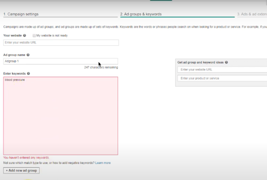This screenshot has width=267, height=180.
Task: Click product or service field
Action: [x=222, y=78]
